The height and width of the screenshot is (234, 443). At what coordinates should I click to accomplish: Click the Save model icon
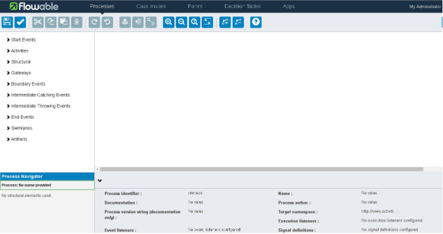[x=7, y=22]
